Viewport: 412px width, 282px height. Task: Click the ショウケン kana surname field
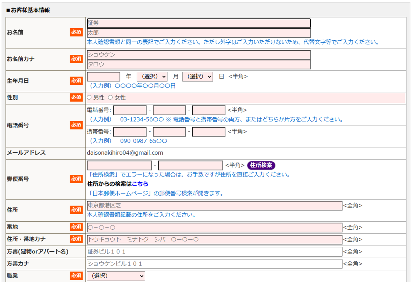tap(199, 55)
